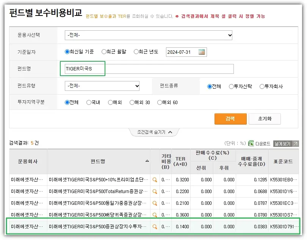
Task: Sort by TER (A+B) column header
Action: pyautogui.click(x=180, y=161)
